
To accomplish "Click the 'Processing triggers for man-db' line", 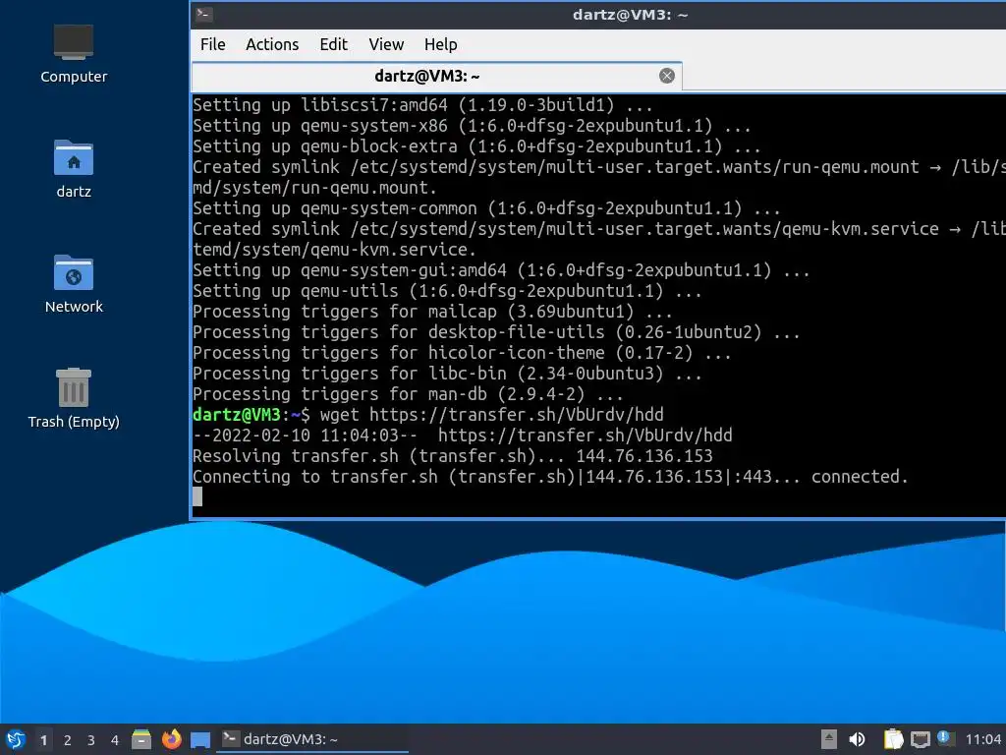I will [408, 393].
